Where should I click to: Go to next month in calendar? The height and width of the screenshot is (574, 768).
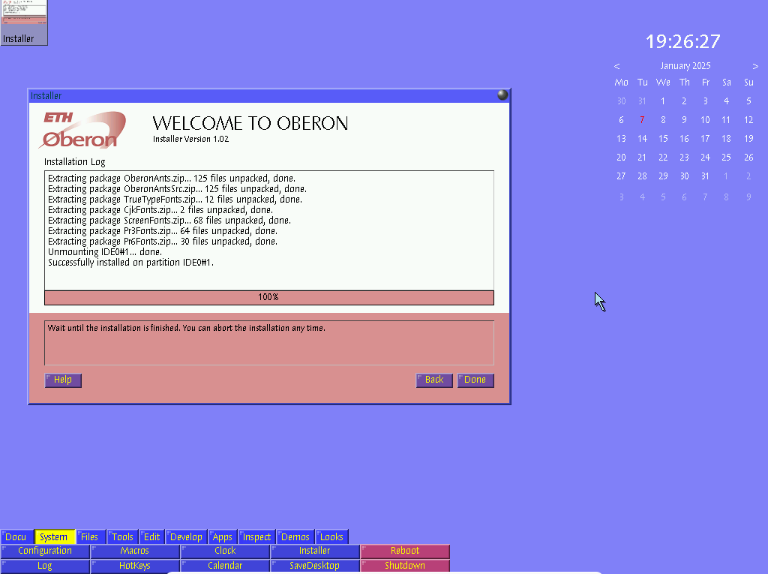755,66
